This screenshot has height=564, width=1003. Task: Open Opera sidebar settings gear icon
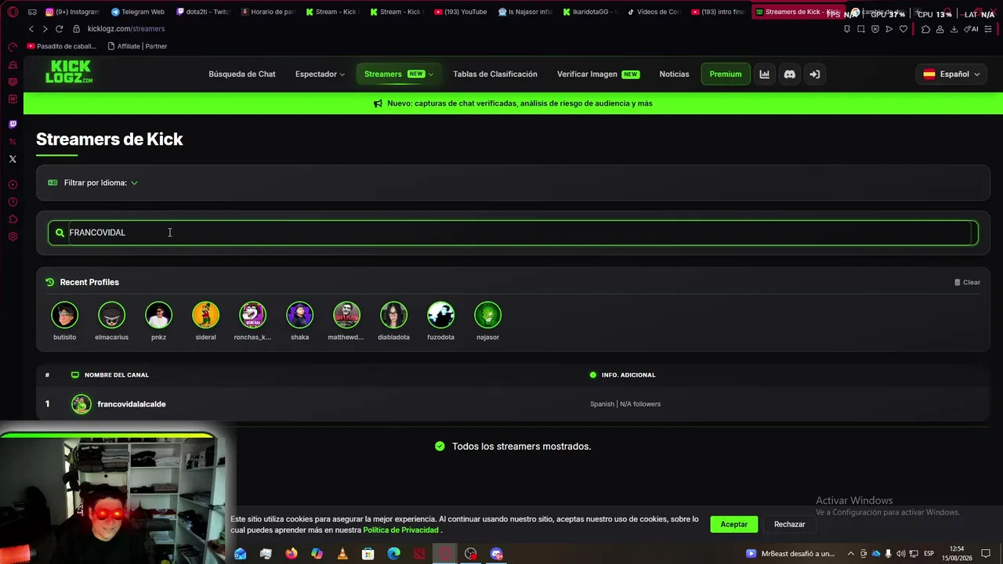pos(13,237)
